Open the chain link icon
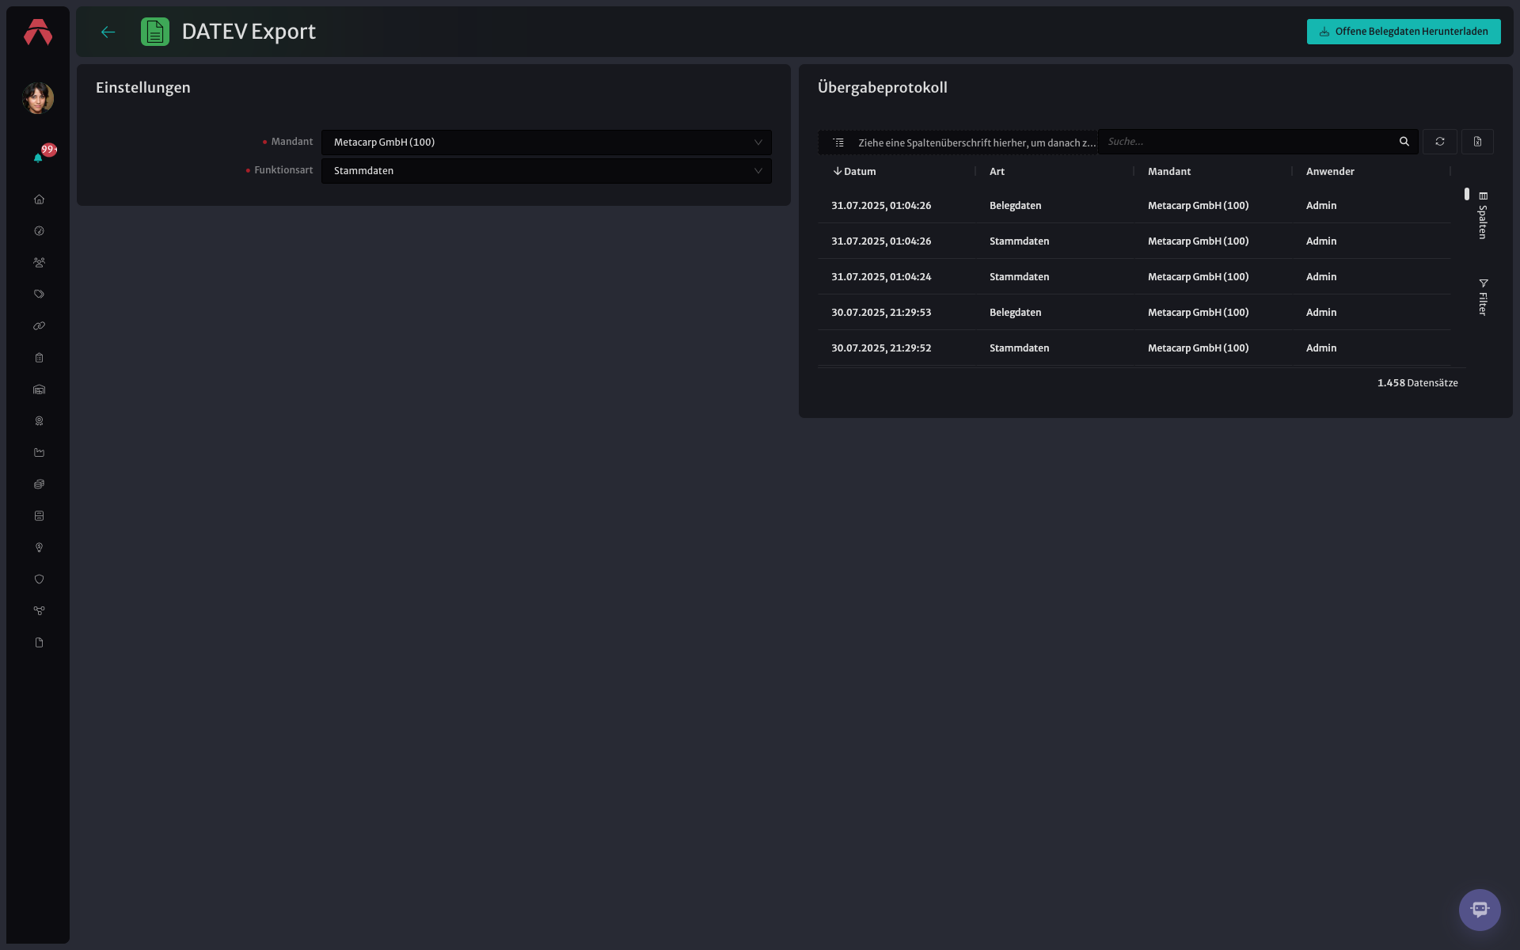Viewport: 1520px width, 950px height. tap(39, 326)
